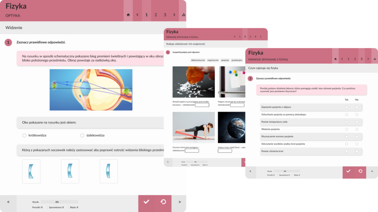Switch to page 2 in the OPTYKA navigation
378x212 pixels.
tap(155, 15)
